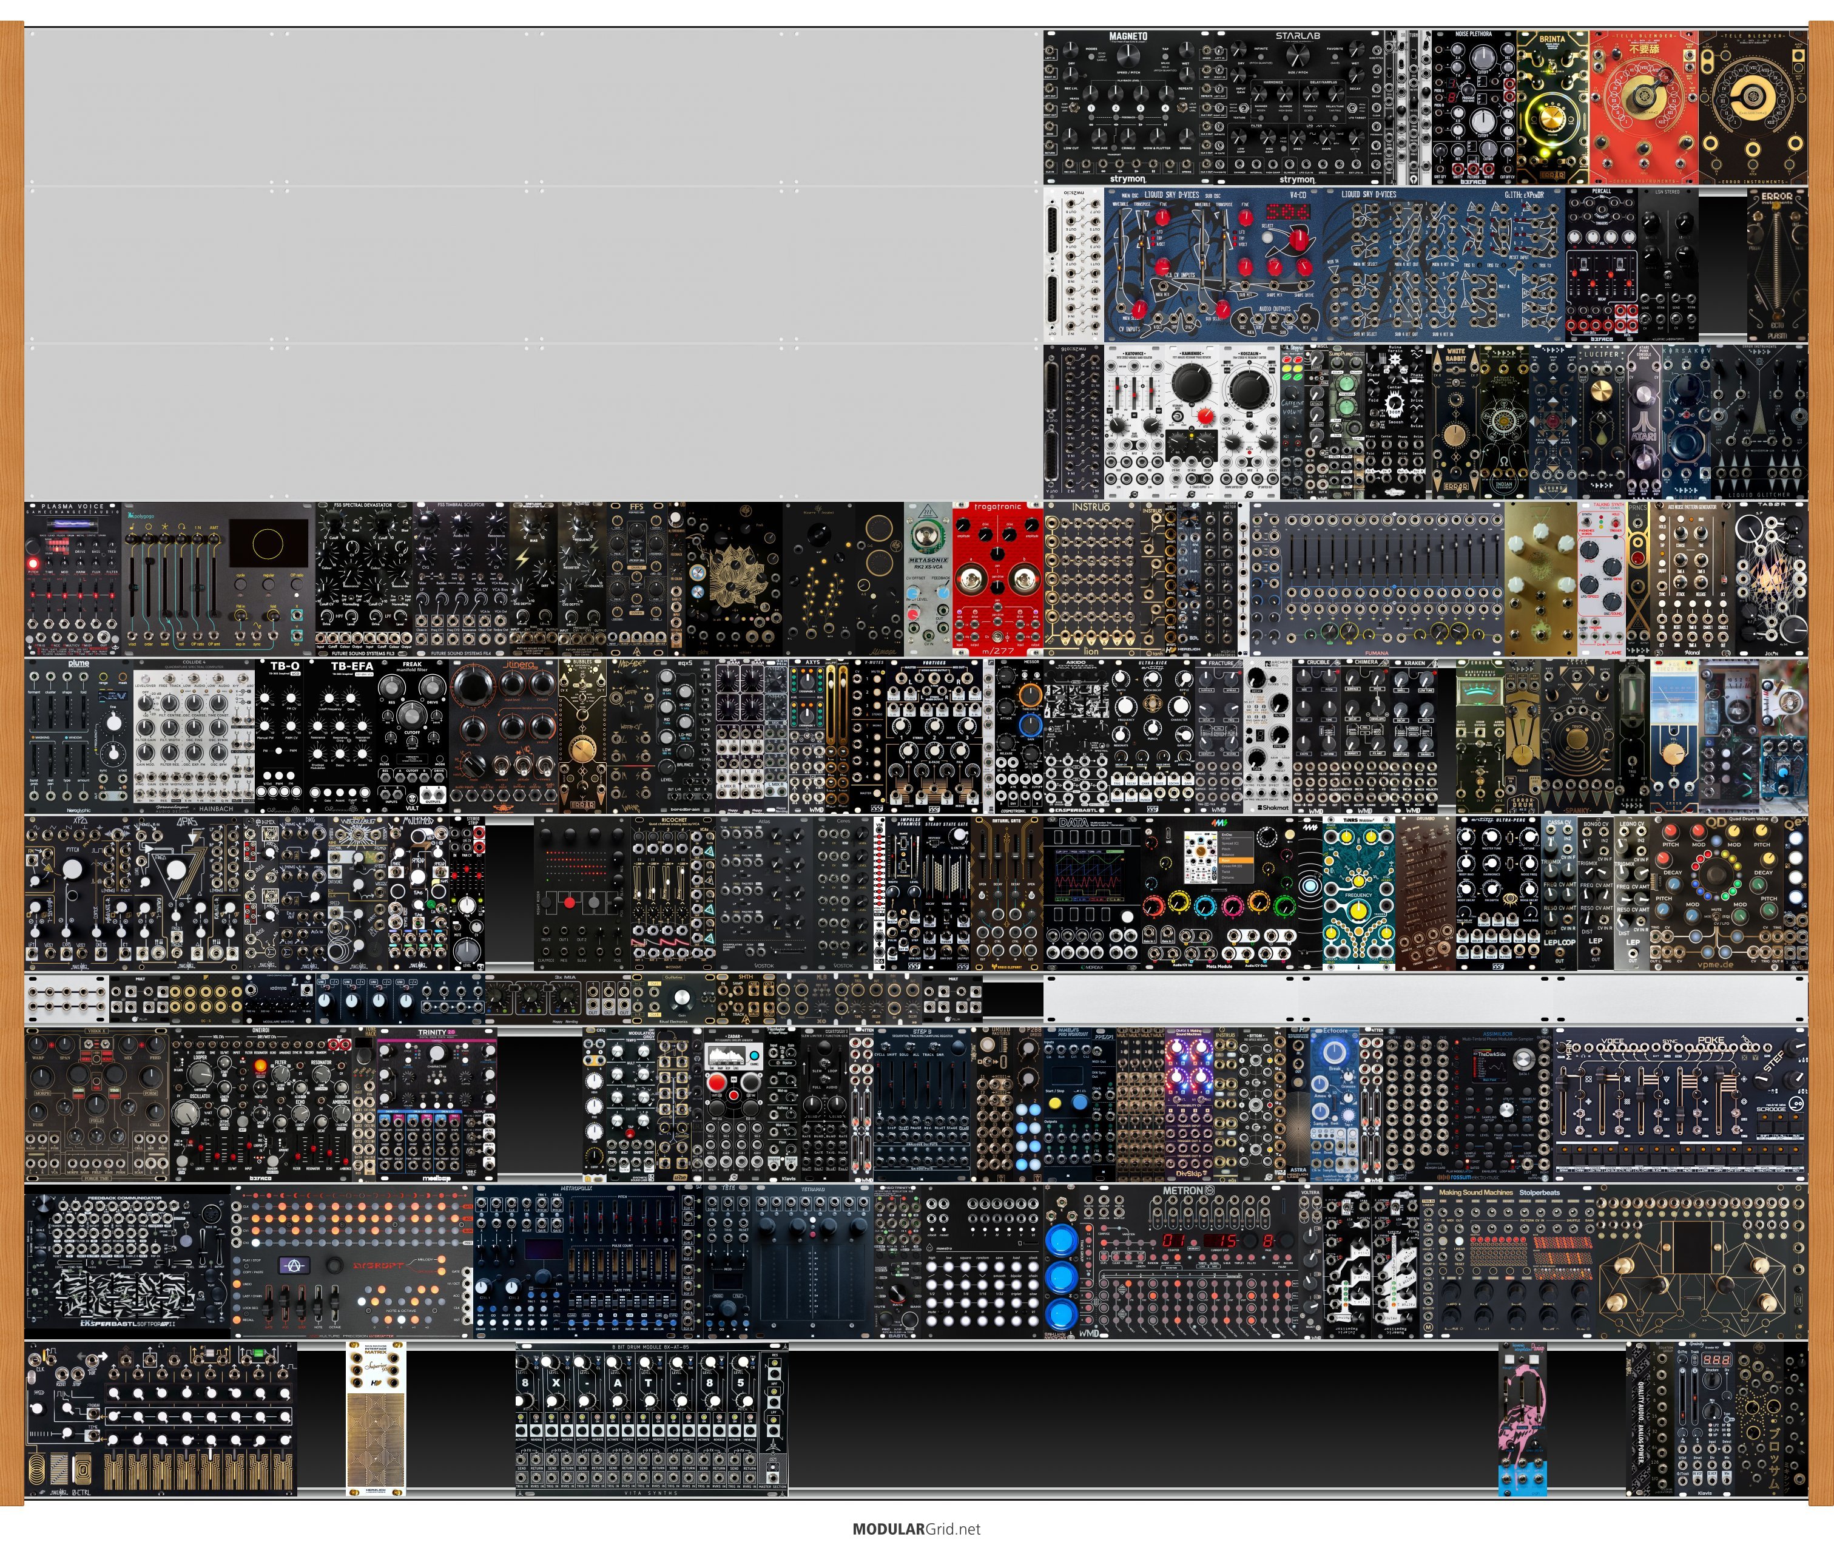Screen dimensions: 1834x1542
Task: Click the FSS Spectral Devastator module
Action: tap(363, 579)
